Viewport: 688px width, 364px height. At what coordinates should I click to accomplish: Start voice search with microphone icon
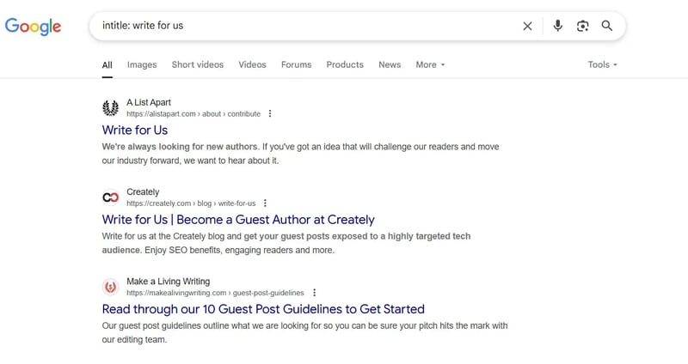point(557,26)
